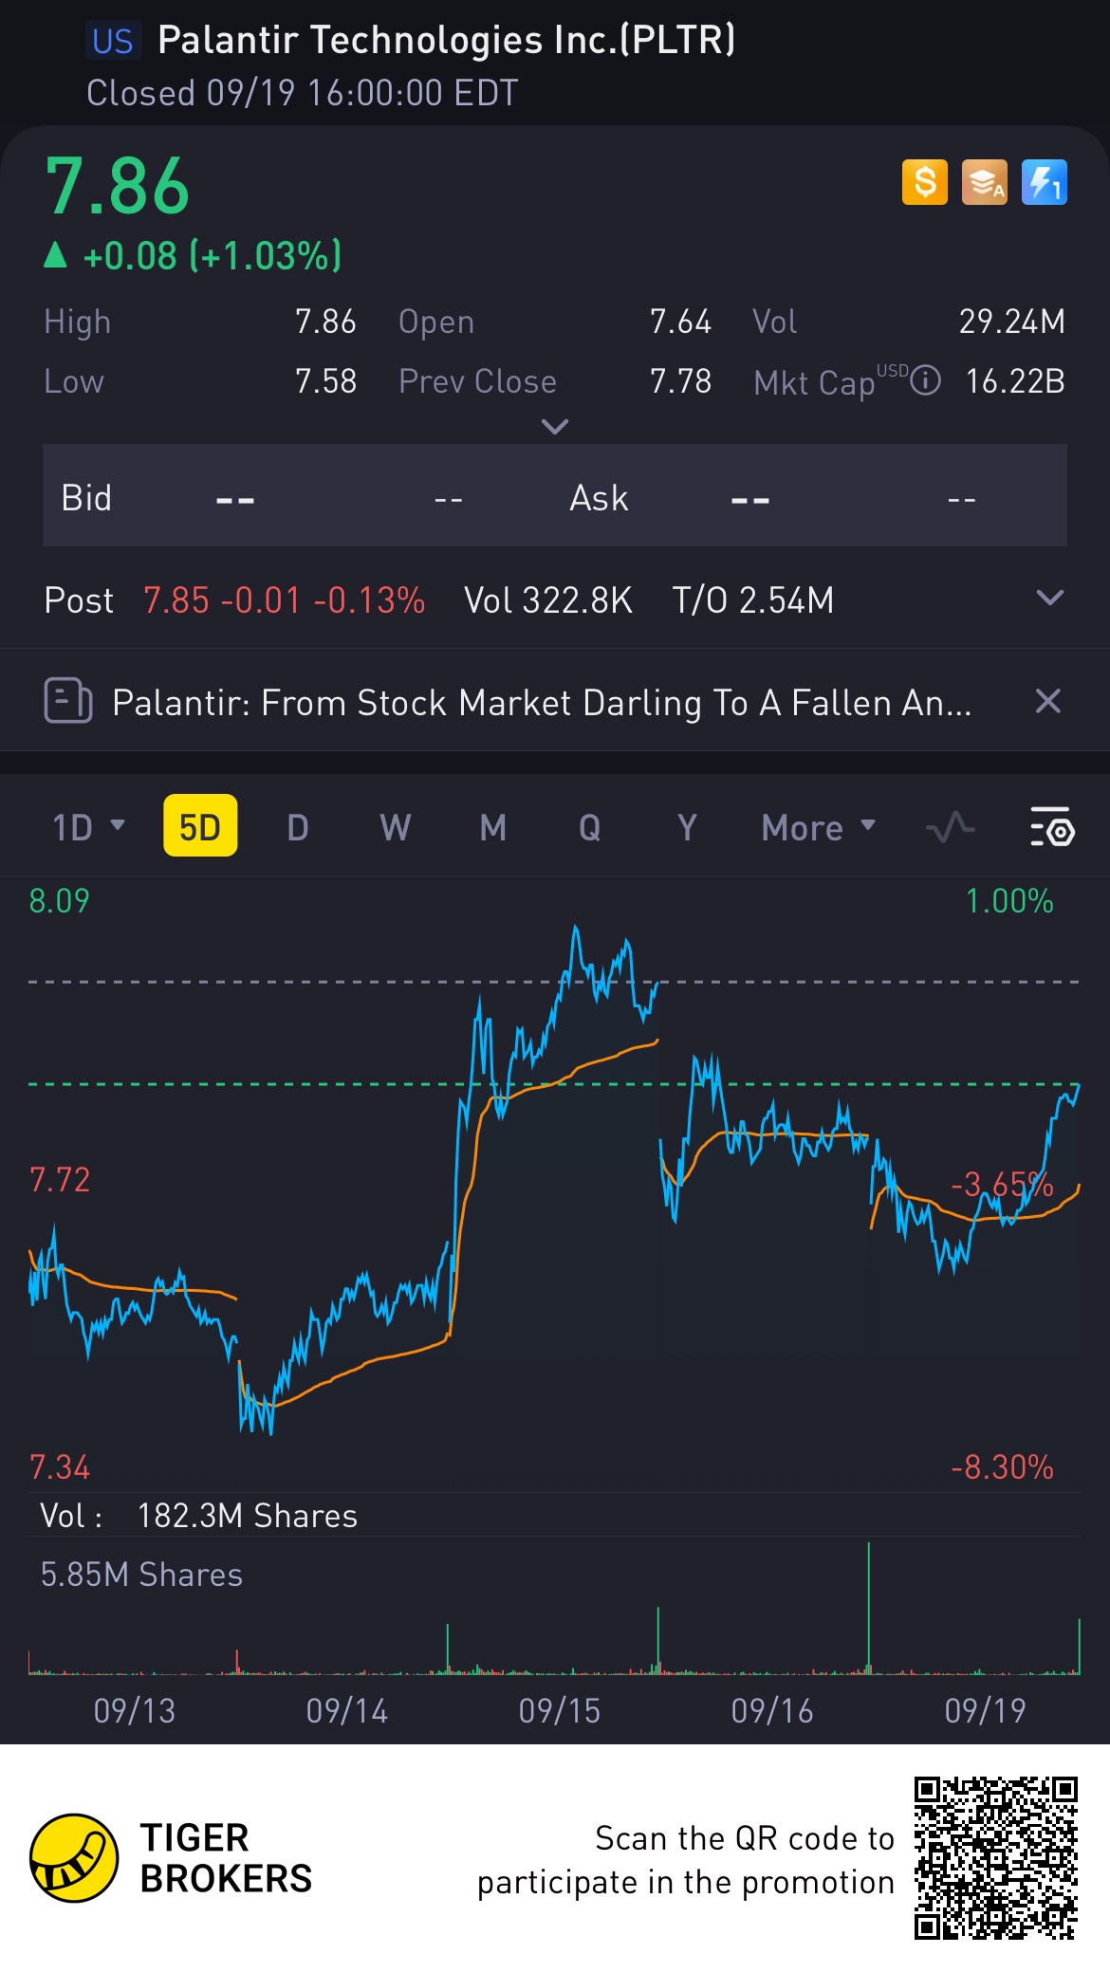Switch to the M monthly chart tab
Image resolution: width=1110 pixels, height=1972 pixels.
(x=492, y=828)
